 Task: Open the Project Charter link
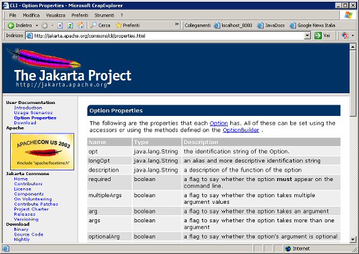click(x=31, y=209)
